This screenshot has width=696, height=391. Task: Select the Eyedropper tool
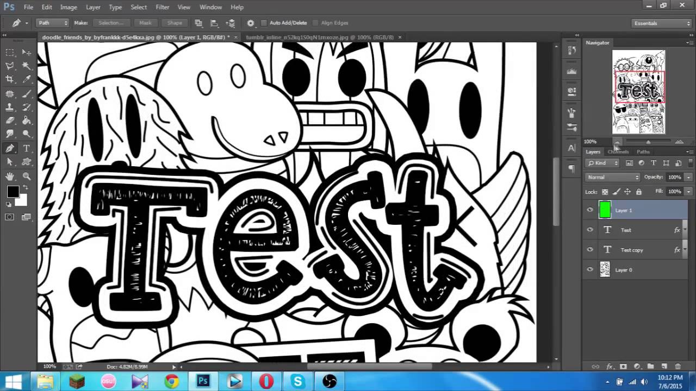27,79
